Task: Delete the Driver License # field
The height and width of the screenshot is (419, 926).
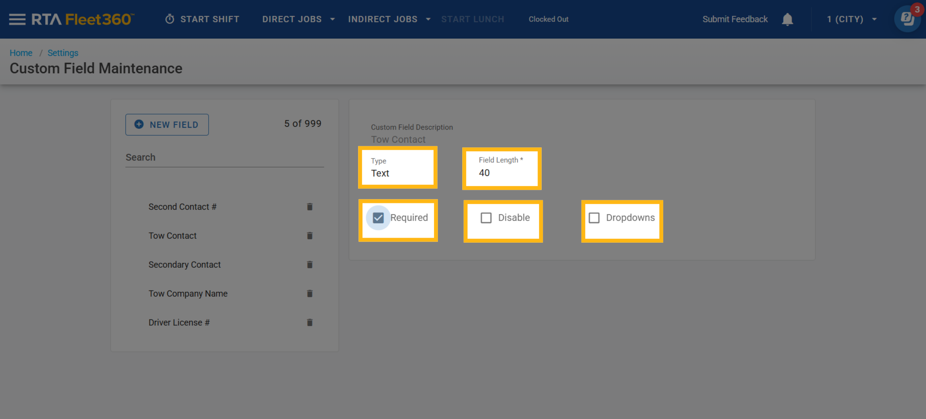Action: tap(309, 323)
